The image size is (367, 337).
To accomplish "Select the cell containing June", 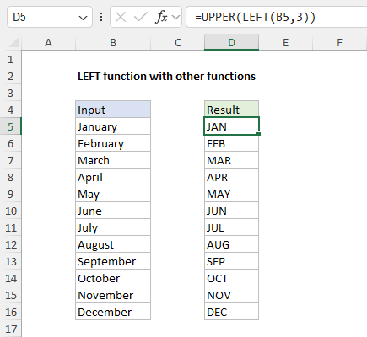I will tap(113, 211).
